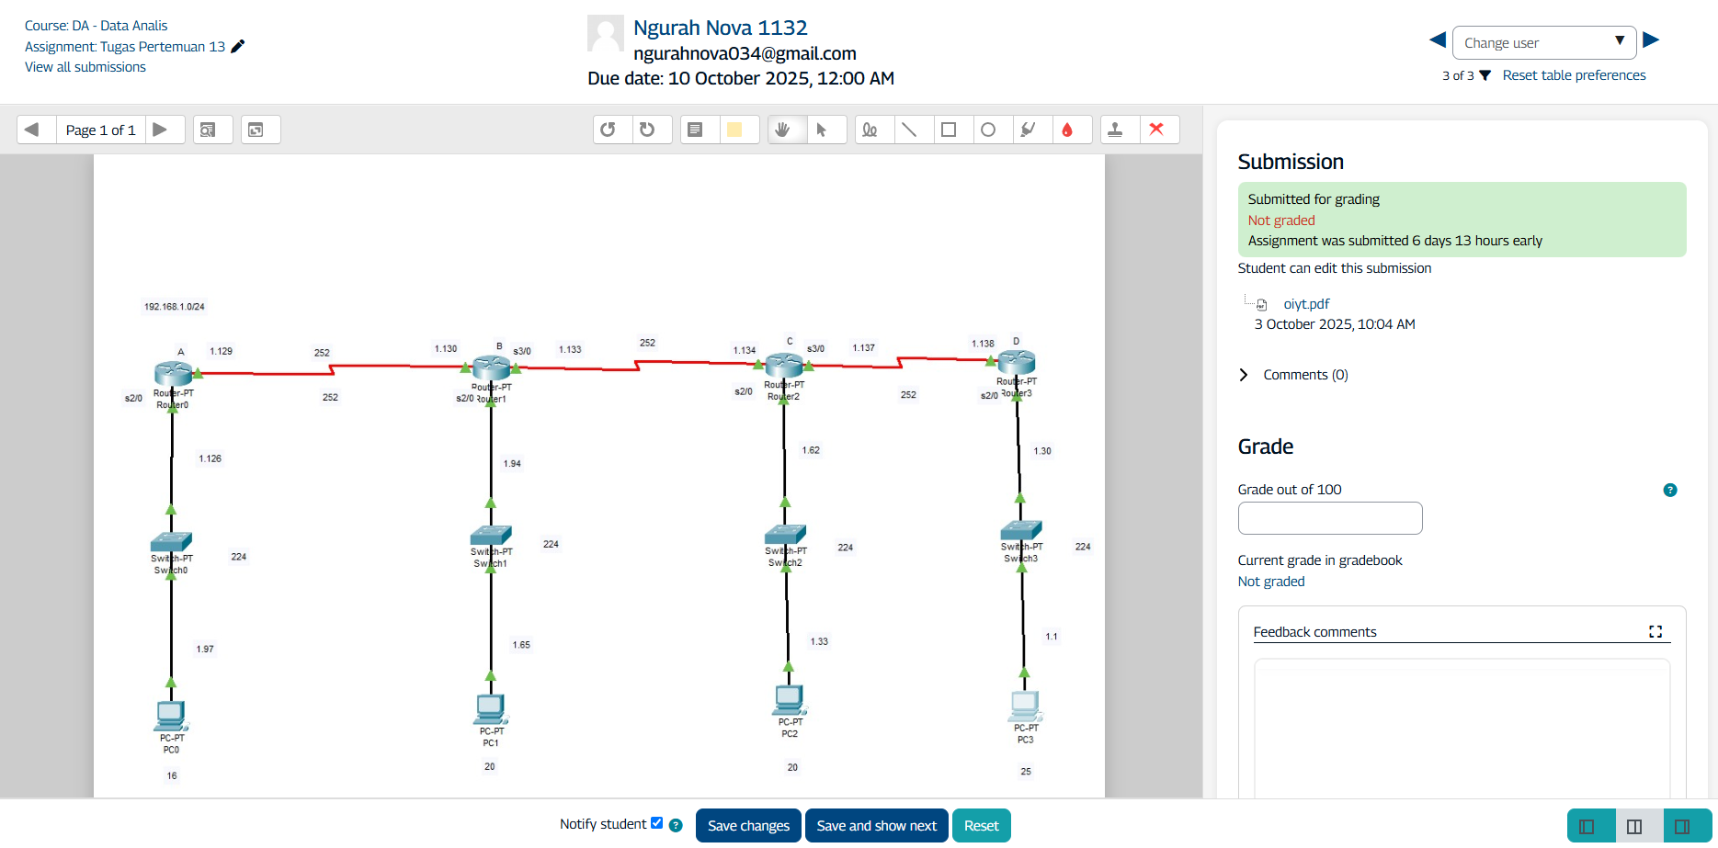Open the Change user dropdown
Viewport: 1718px width, 848px height.
(1543, 42)
